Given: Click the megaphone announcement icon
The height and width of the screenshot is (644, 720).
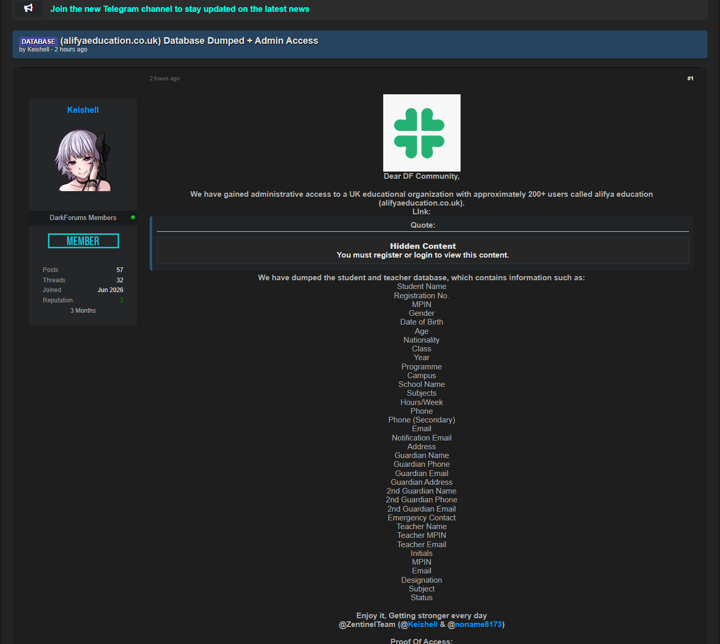Looking at the screenshot, I should 28,8.
